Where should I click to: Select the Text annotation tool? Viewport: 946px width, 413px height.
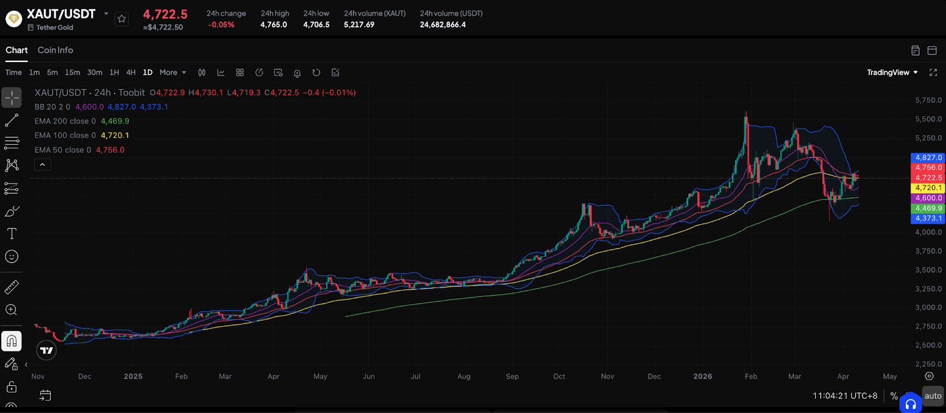[12, 234]
